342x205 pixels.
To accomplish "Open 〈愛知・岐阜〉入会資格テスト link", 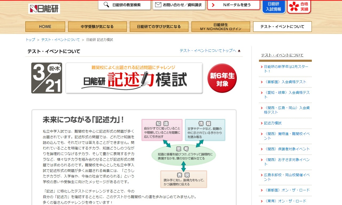I will tap(287, 95).
